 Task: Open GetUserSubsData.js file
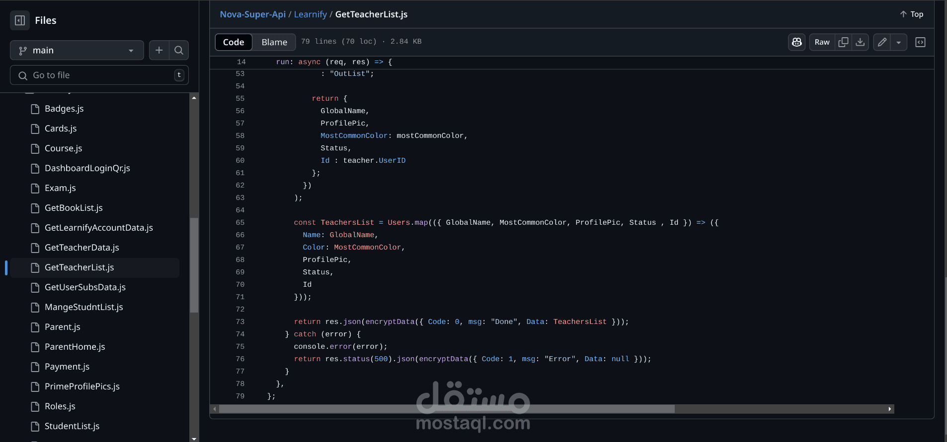coord(85,287)
